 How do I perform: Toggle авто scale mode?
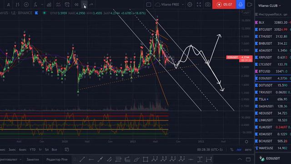point(248,149)
